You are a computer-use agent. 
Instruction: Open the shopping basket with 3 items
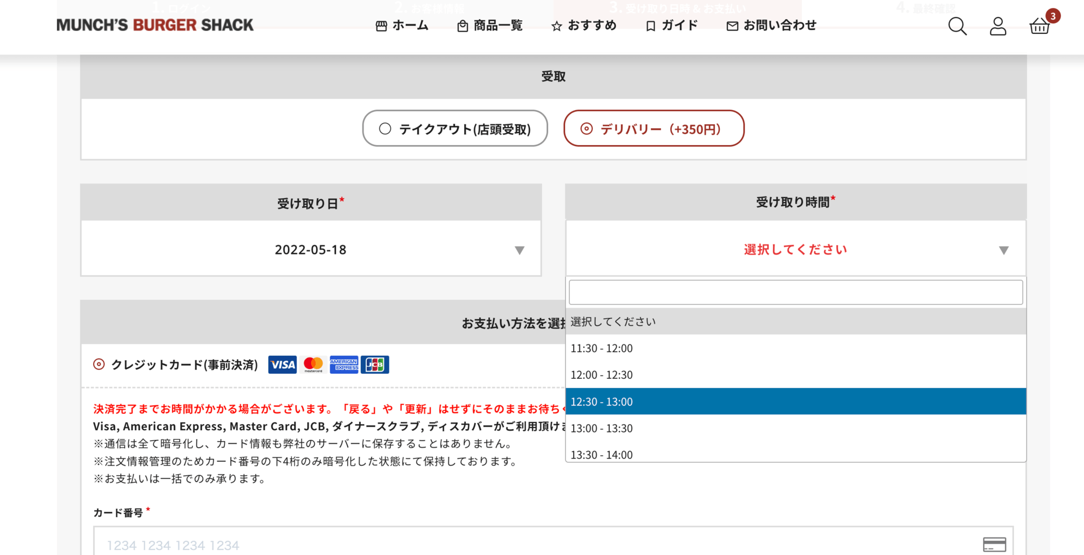click(1039, 26)
